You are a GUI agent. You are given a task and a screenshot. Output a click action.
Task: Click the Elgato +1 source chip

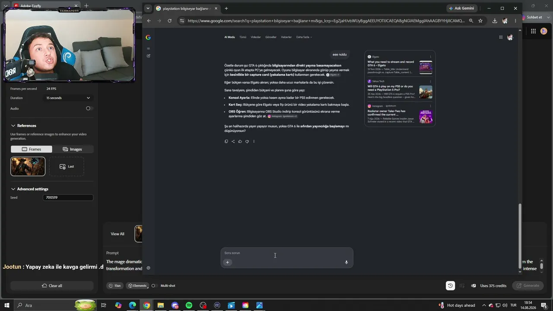click(x=333, y=75)
